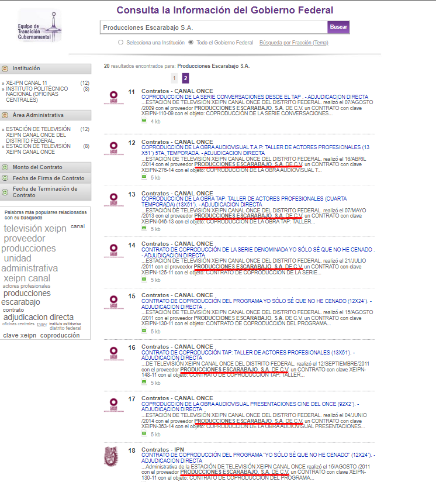Open result 18 IPN coproducción contract link
Screen dimensions: 436x482
[x=258, y=457]
